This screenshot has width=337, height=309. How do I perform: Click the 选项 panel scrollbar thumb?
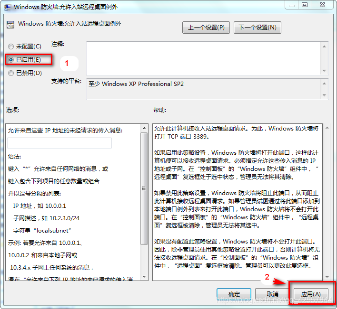pos(144,188)
